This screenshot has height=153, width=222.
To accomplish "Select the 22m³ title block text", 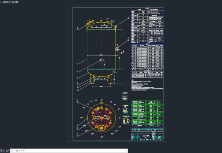I will pyautogui.click(x=146, y=136).
